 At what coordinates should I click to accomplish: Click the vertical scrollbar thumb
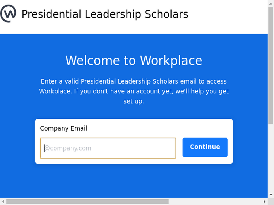271,65
